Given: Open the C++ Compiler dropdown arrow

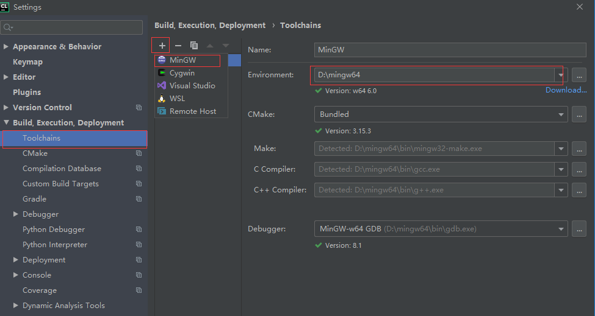Looking at the screenshot, I should [561, 191].
